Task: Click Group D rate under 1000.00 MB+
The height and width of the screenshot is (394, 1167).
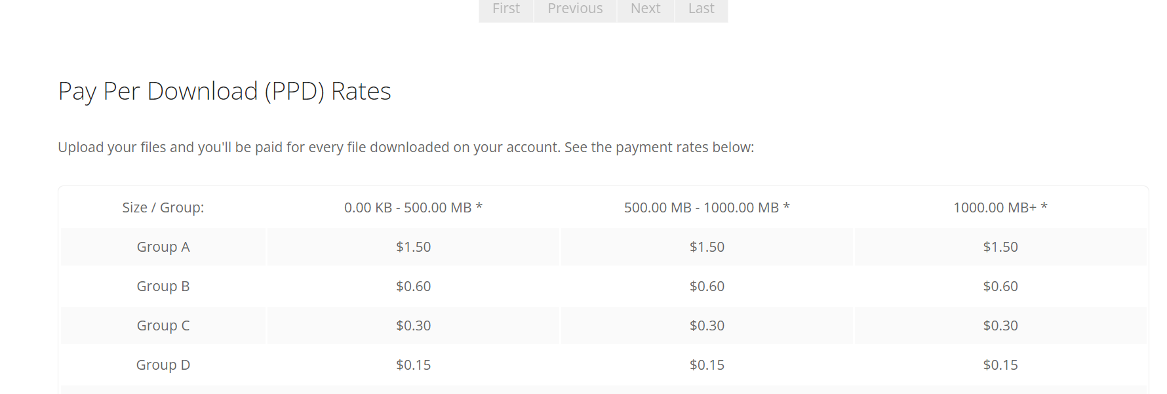Action: [x=1000, y=365]
